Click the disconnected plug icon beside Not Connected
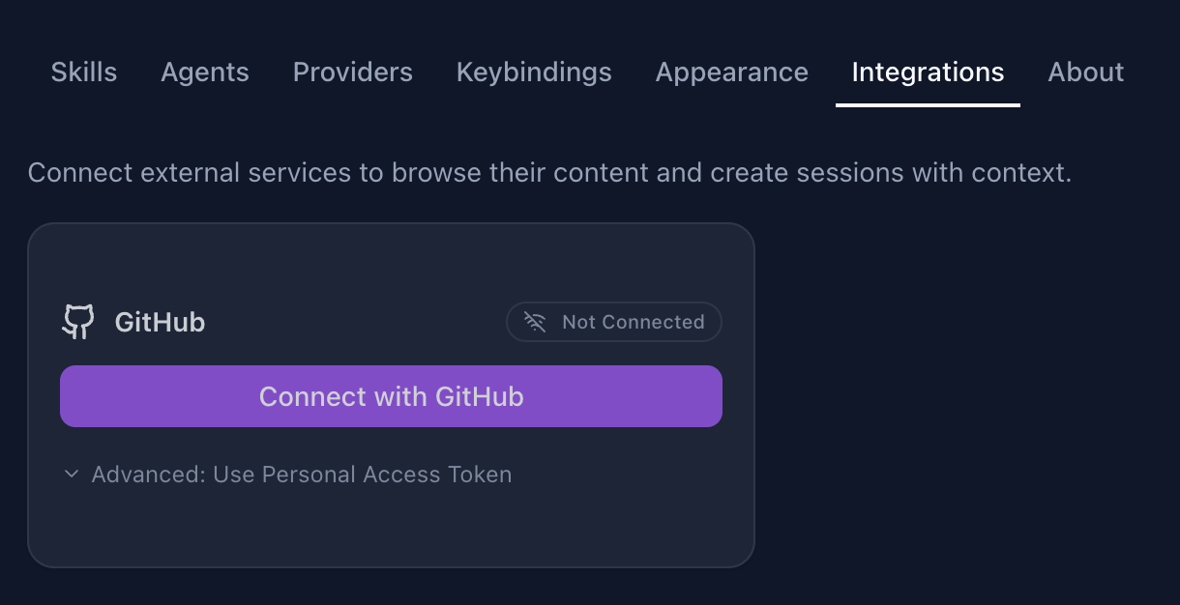1180x605 pixels. coord(534,321)
